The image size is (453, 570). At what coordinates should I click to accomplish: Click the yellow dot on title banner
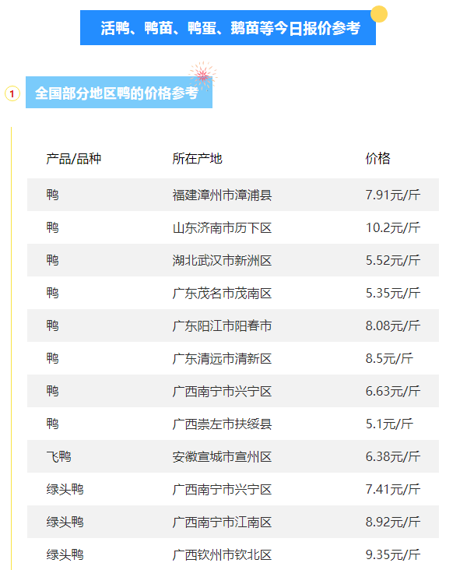[x=379, y=14]
